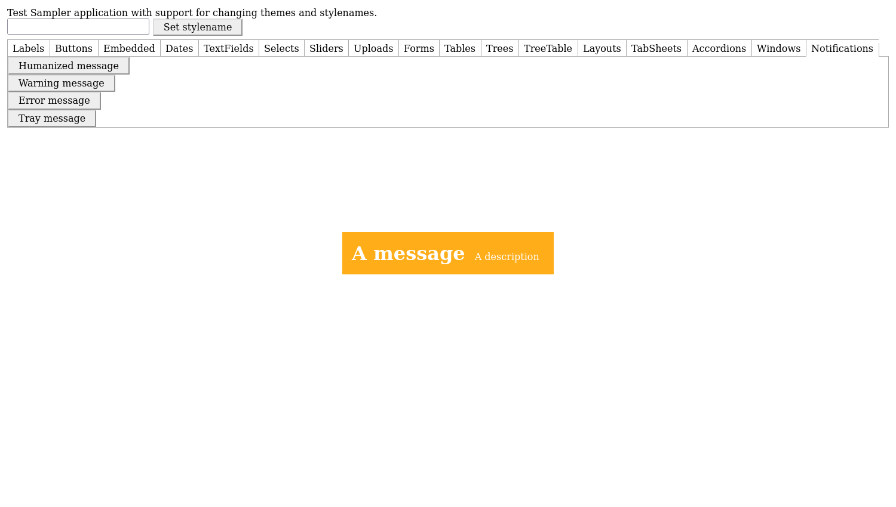Click the Error message button
The height and width of the screenshot is (507, 896).
pyautogui.click(x=54, y=100)
